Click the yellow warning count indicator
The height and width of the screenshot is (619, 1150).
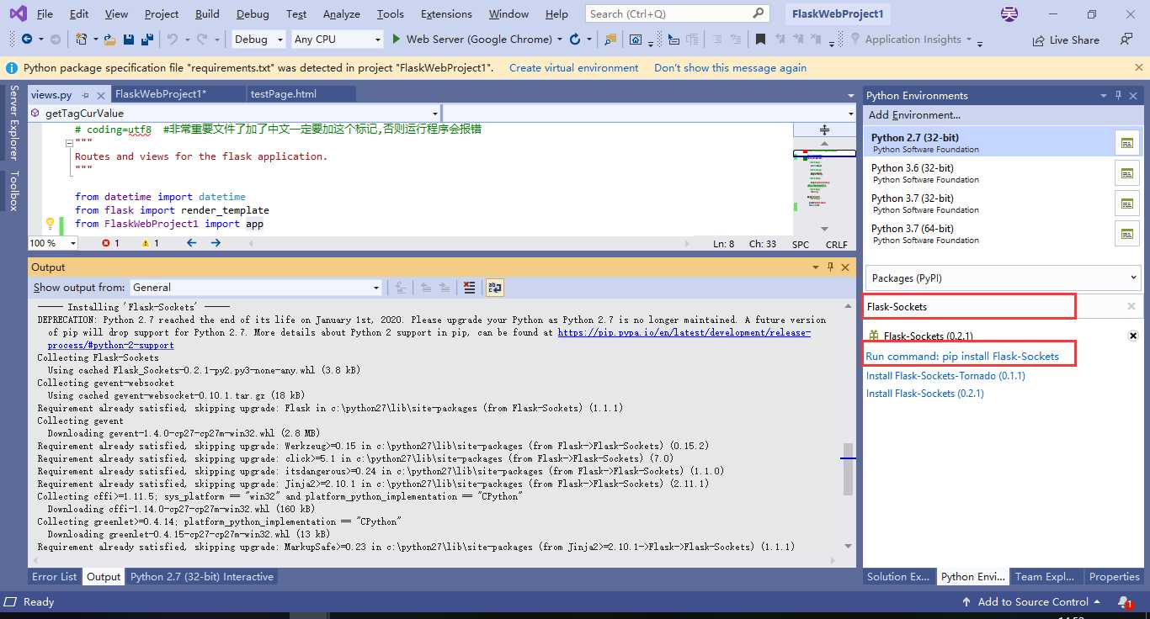click(151, 243)
